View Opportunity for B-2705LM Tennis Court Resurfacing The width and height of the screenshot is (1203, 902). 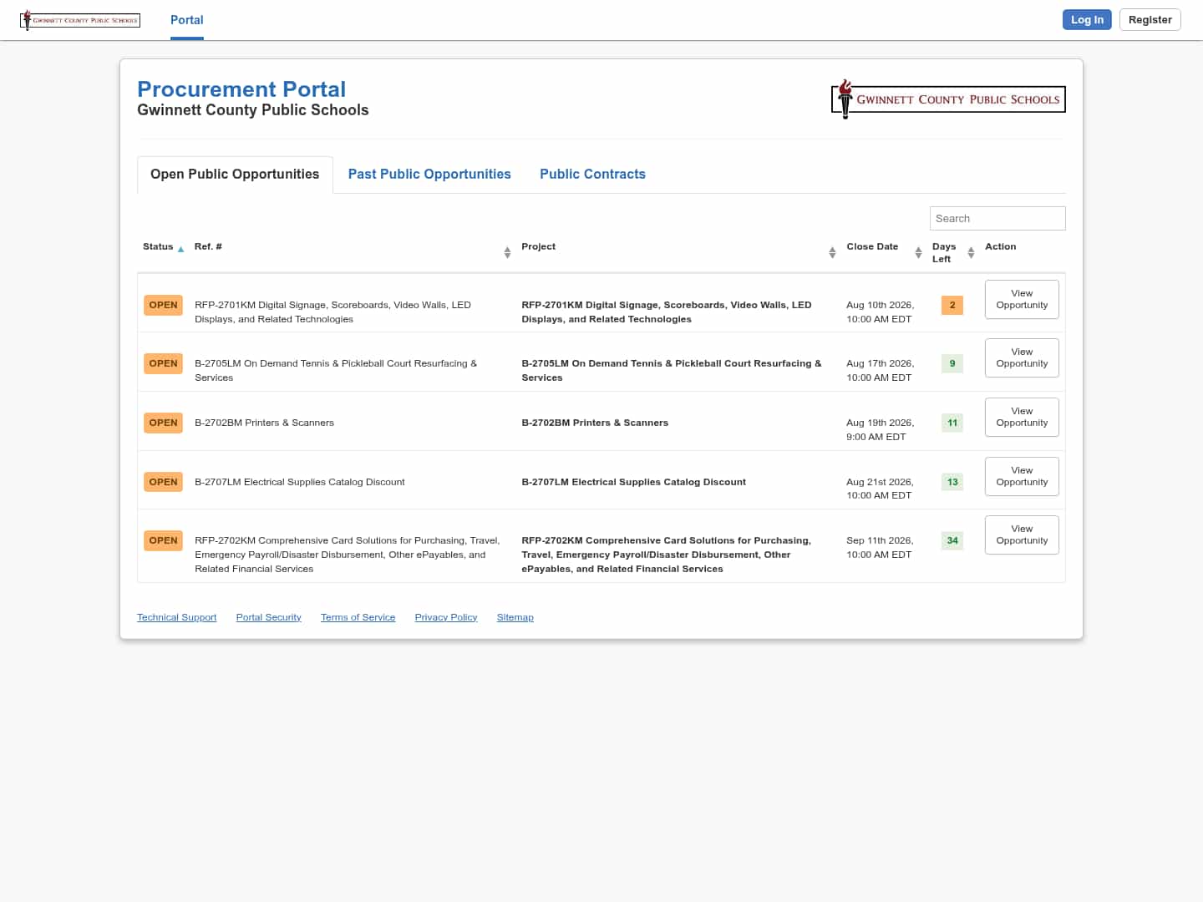tap(1022, 357)
